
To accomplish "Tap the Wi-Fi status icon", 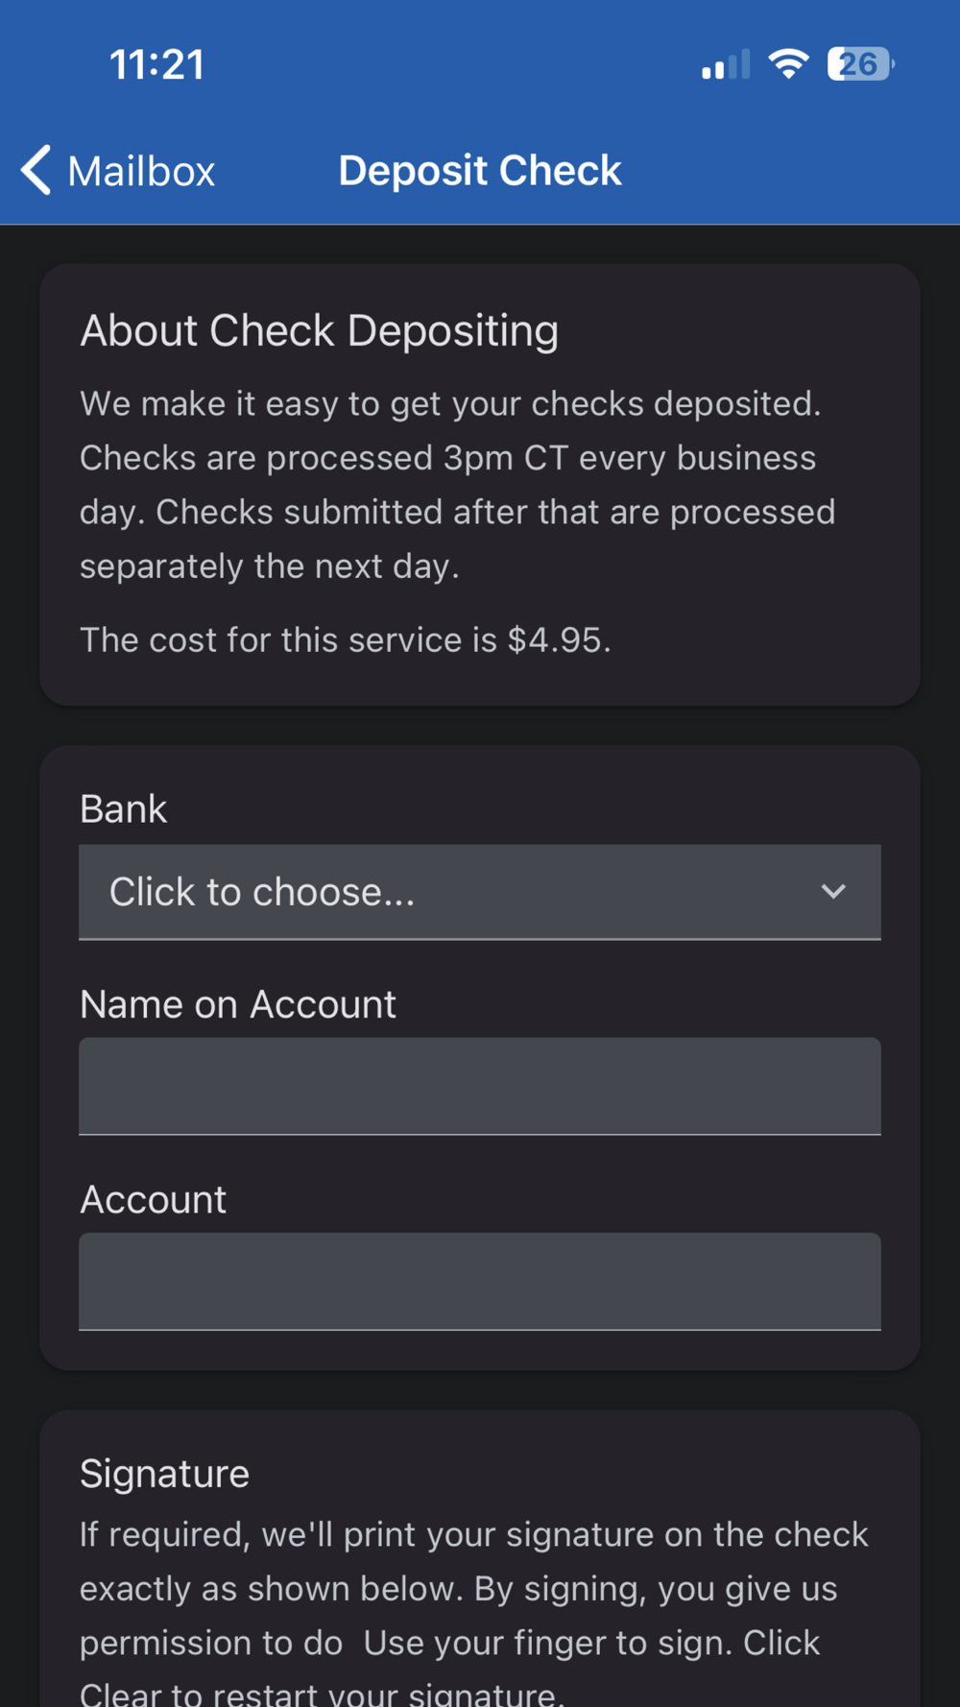I will [x=788, y=64].
